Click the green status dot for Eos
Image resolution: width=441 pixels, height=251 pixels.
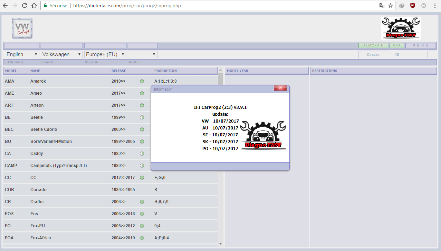[x=142, y=214]
